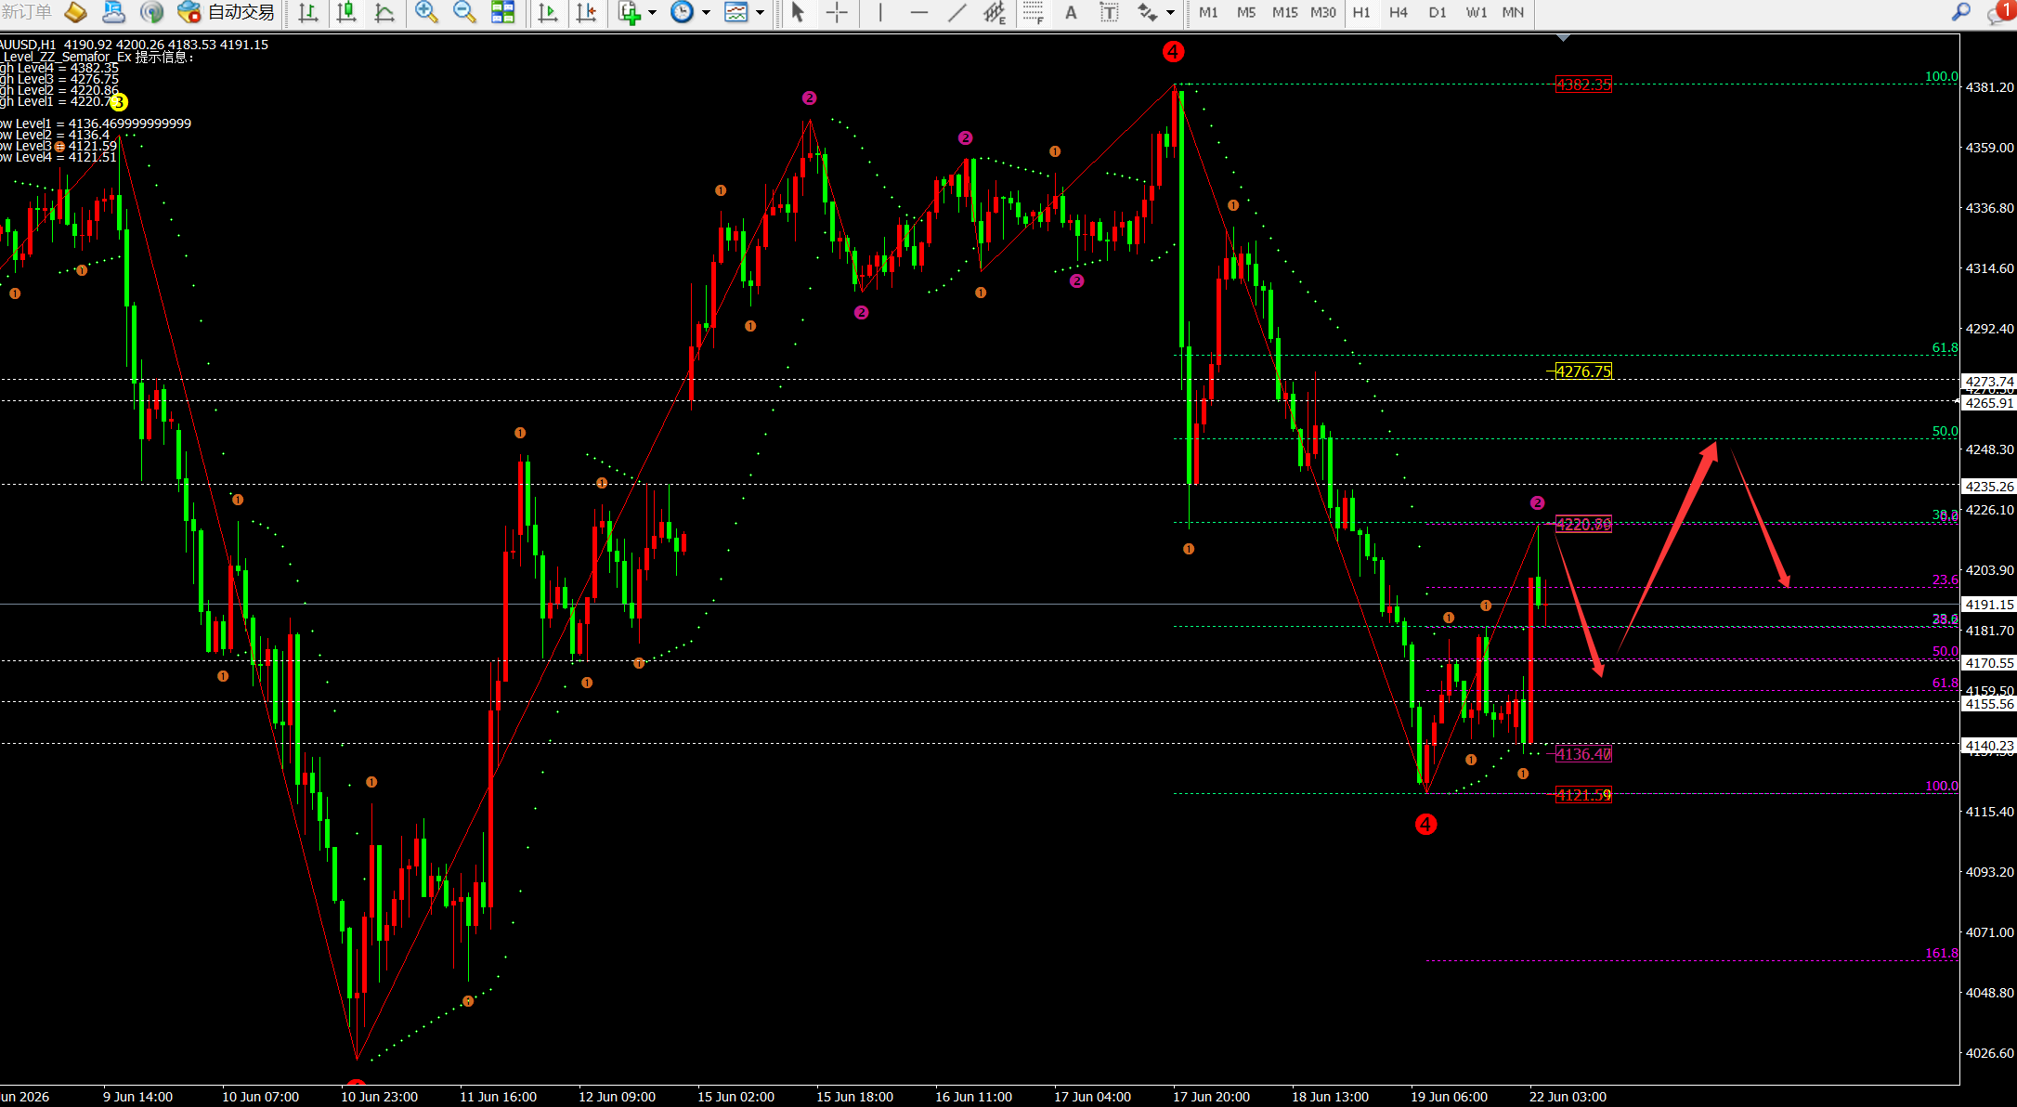Expand the arrows objects dropdown
This screenshot has width=2017, height=1107.
pos(1170,13)
